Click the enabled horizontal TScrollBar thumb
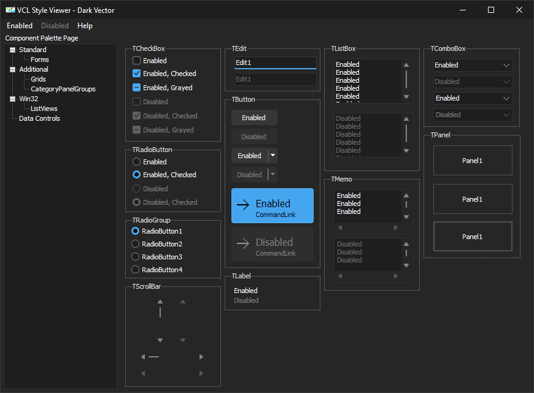 154,357
